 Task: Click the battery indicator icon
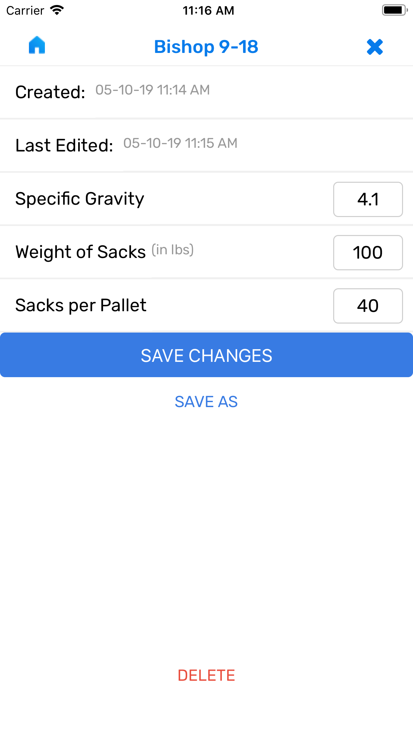pos(394,10)
